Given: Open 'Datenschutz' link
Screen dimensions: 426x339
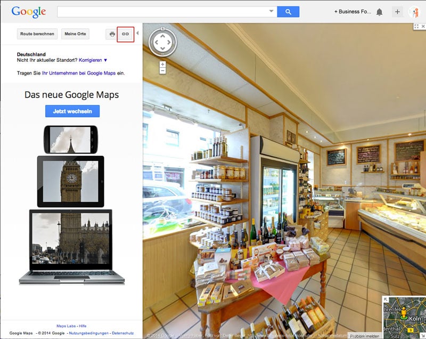Looking at the screenshot, I should tap(123, 333).
